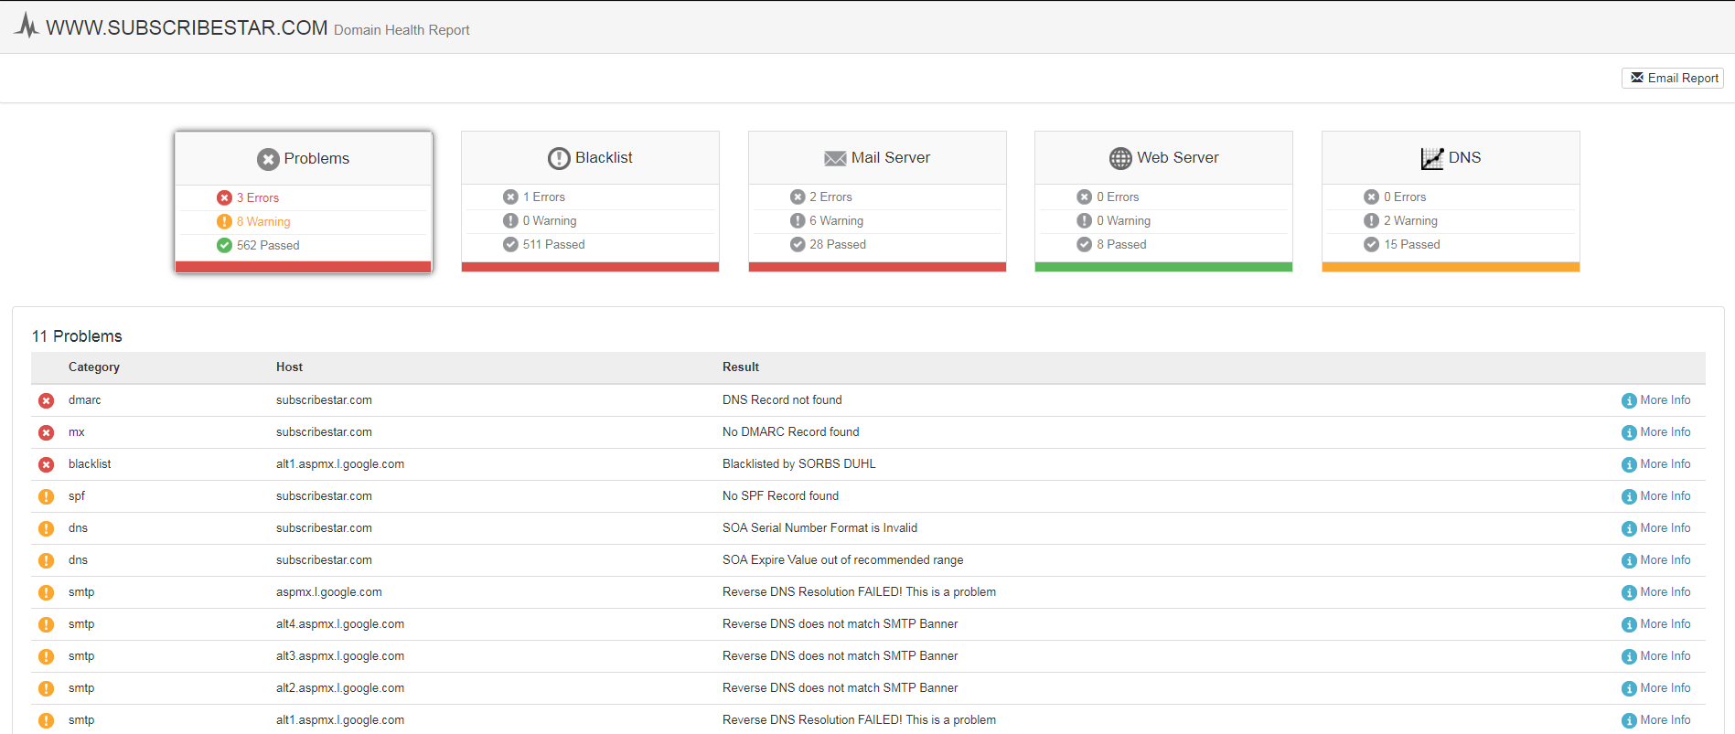Image resolution: width=1735 pixels, height=734 pixels.
Task: Select the DNS summary tab
Action: click(x=1451, y=201)
